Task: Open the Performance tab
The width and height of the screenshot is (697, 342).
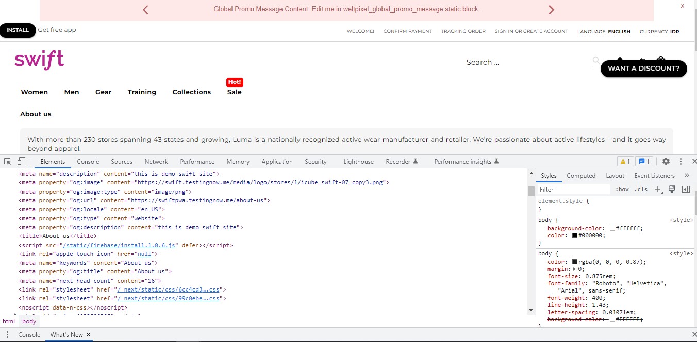Action: pos(197,161)
